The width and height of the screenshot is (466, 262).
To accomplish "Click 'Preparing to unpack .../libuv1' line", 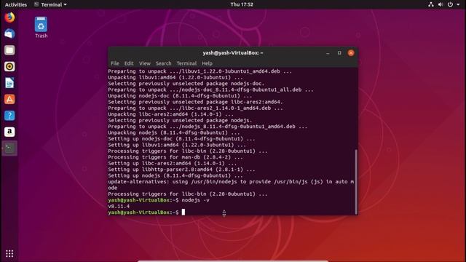I will 200,71.
